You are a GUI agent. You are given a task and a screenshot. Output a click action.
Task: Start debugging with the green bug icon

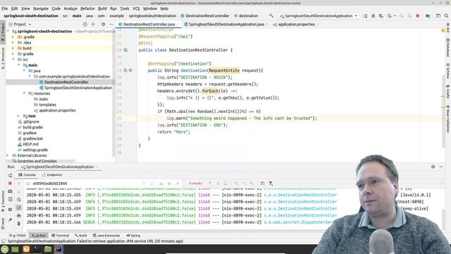pos(373,16)
